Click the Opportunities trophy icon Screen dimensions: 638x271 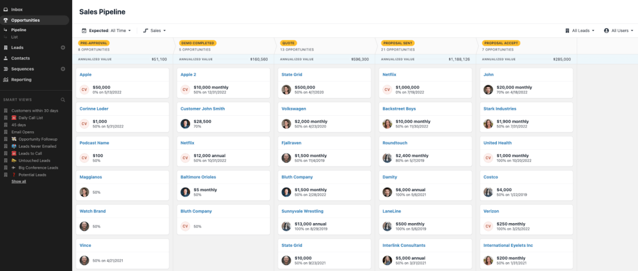(5, 20)
